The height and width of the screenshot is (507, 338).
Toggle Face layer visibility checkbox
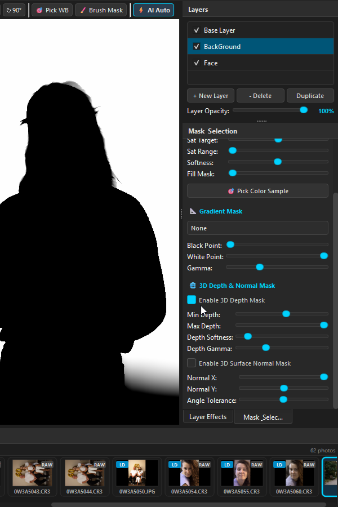coord(197,63)
